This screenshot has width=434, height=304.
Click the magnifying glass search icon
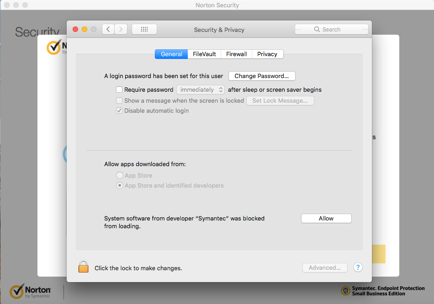click(317, 29)
